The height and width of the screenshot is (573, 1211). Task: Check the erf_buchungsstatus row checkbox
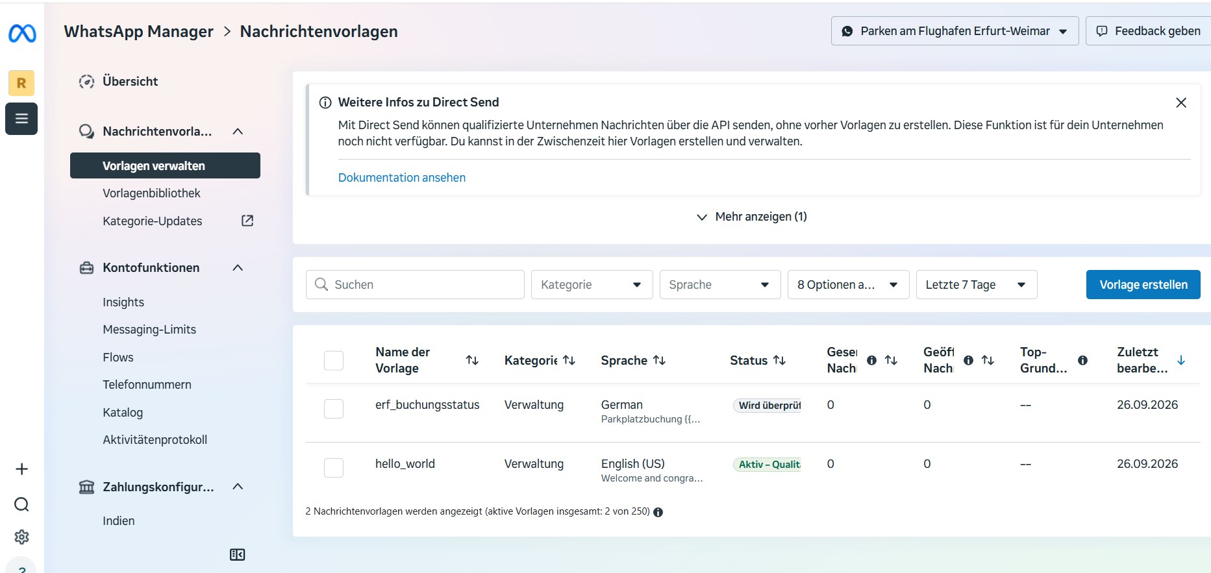[x=334, y=408]
